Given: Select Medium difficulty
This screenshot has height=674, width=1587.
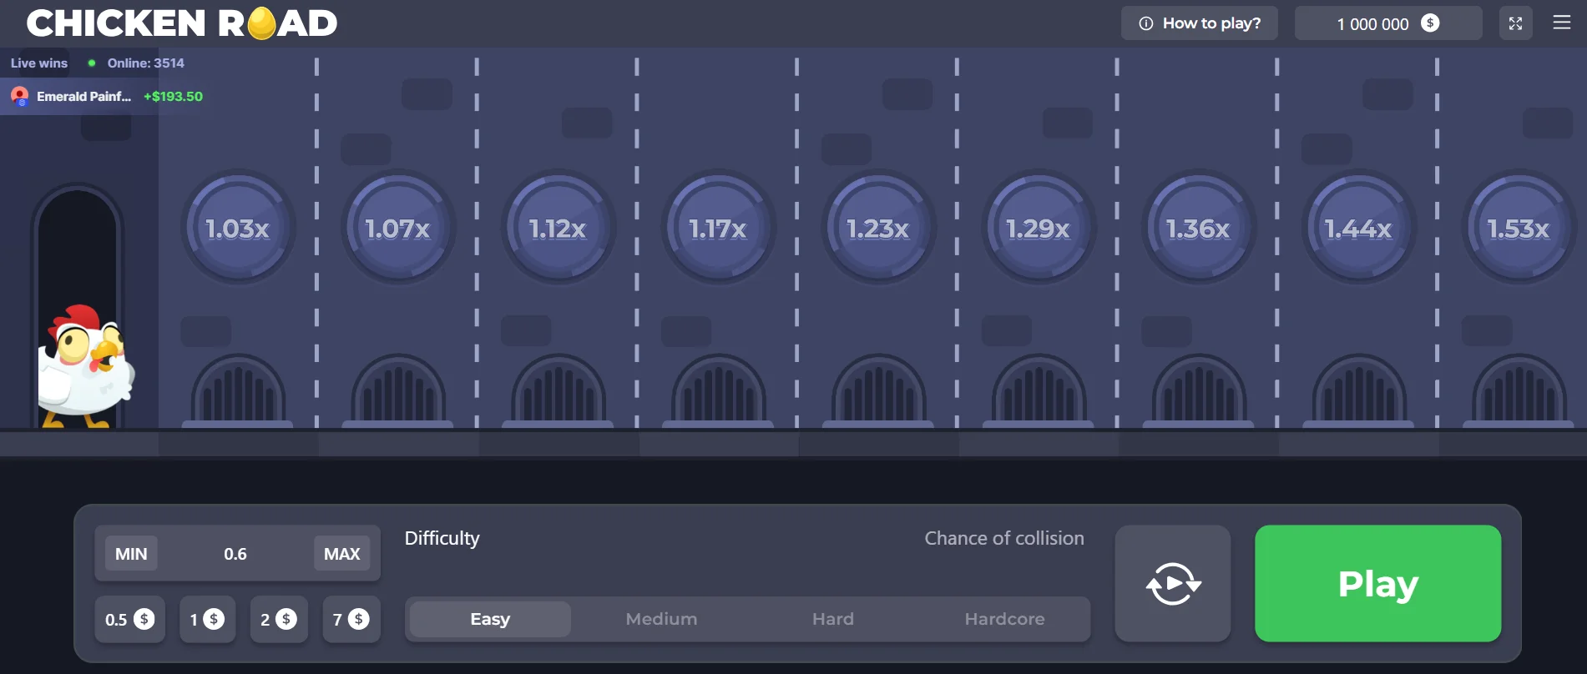Looking at the screenshot, I should point(661,619).
